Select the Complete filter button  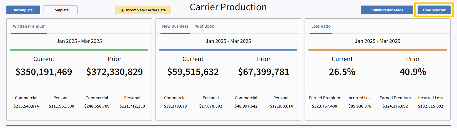(61, 10)
